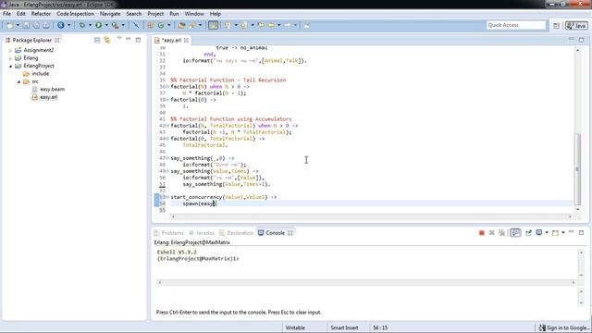The width and height of the screenshot is (592, 333).
Task: Select the Java perspective button
Action: coord(576,26)
